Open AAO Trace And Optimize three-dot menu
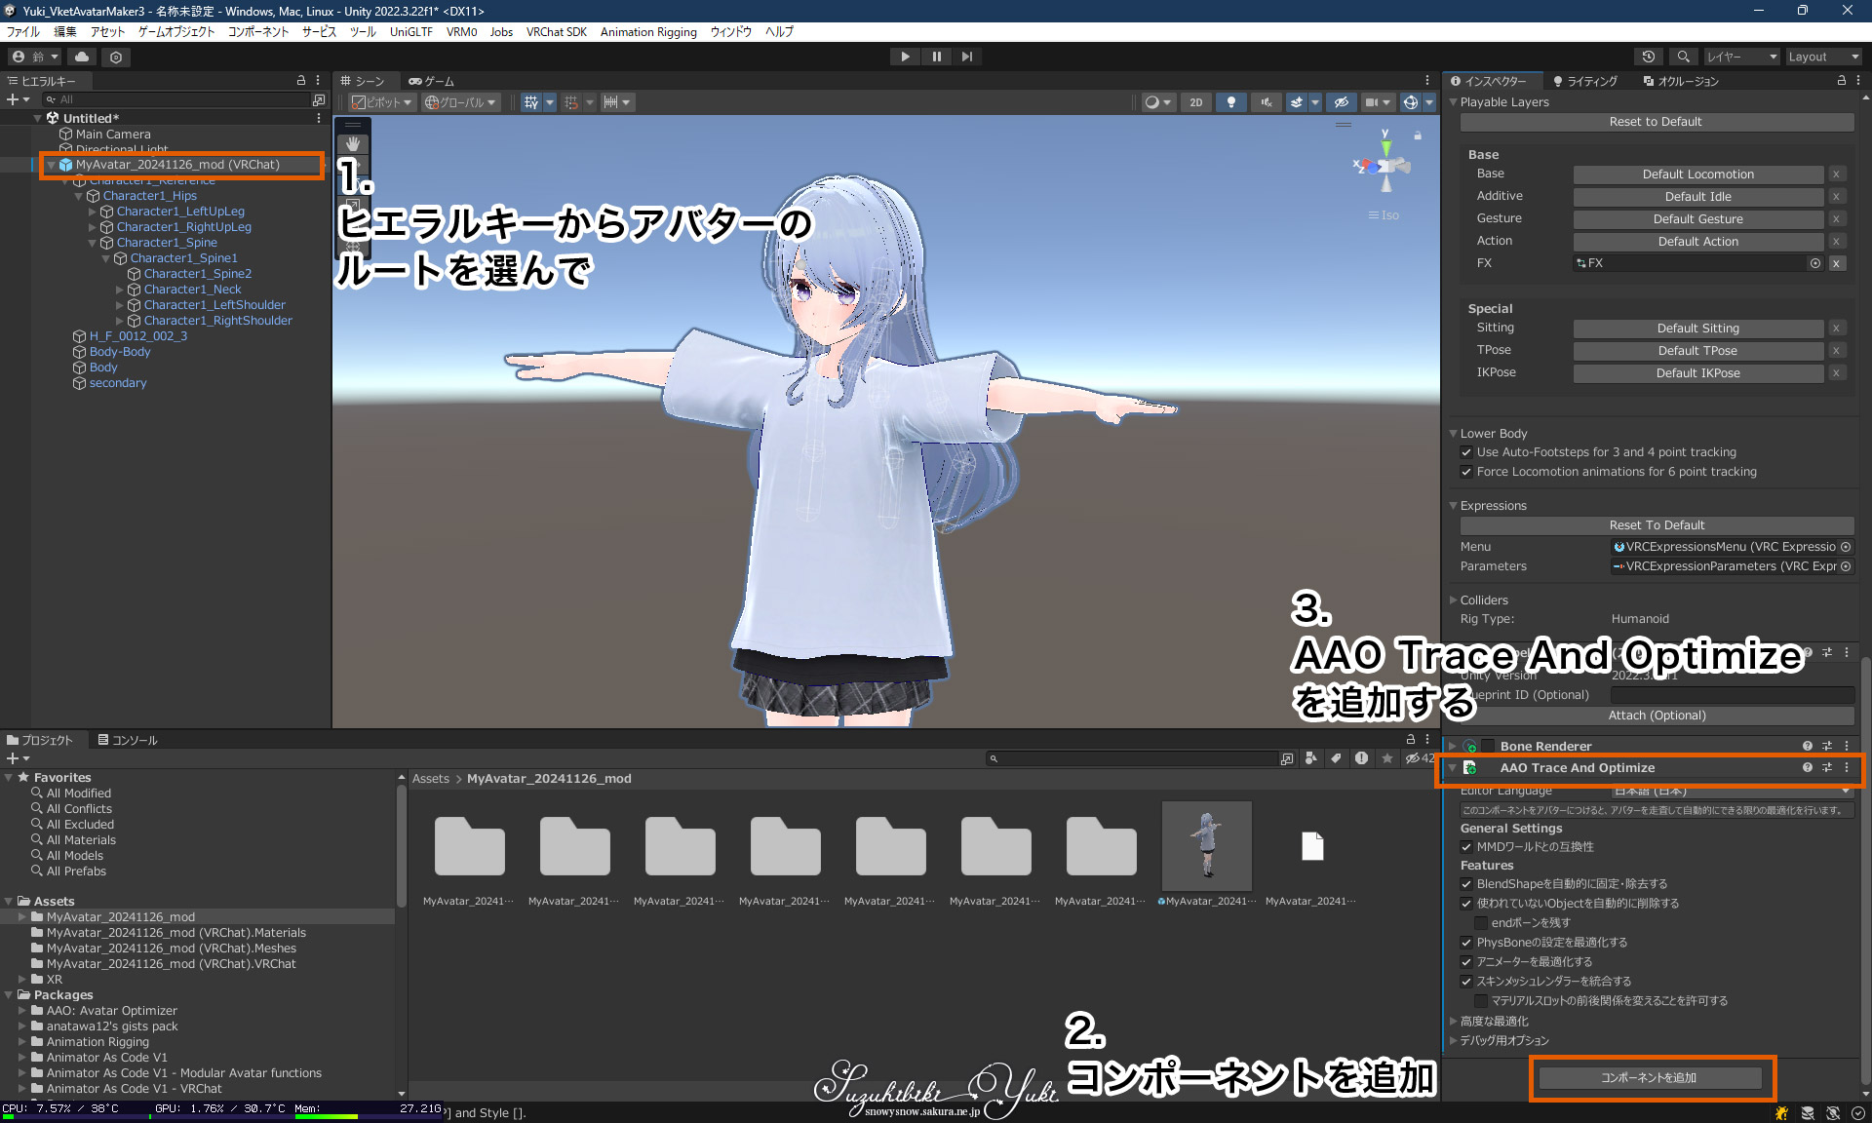 click(x=1847, y=768)
